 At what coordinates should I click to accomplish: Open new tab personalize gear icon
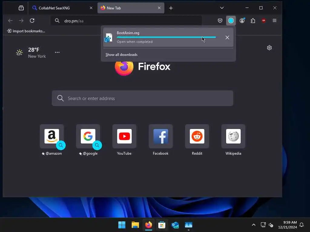pyautogui.click(x=269, y=48)
